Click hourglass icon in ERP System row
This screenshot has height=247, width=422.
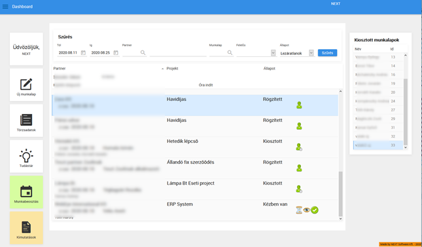pyautogui.click(x=299, y=210)
